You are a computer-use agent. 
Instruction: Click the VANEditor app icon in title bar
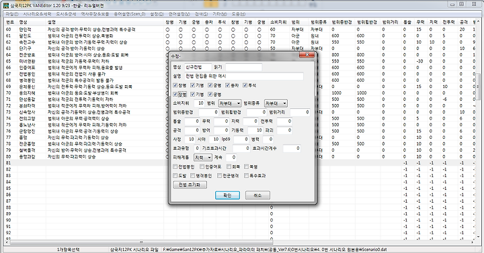7,5
